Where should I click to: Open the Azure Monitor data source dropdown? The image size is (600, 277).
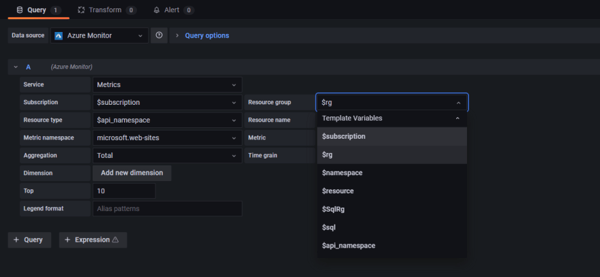(x=100, y=35)
